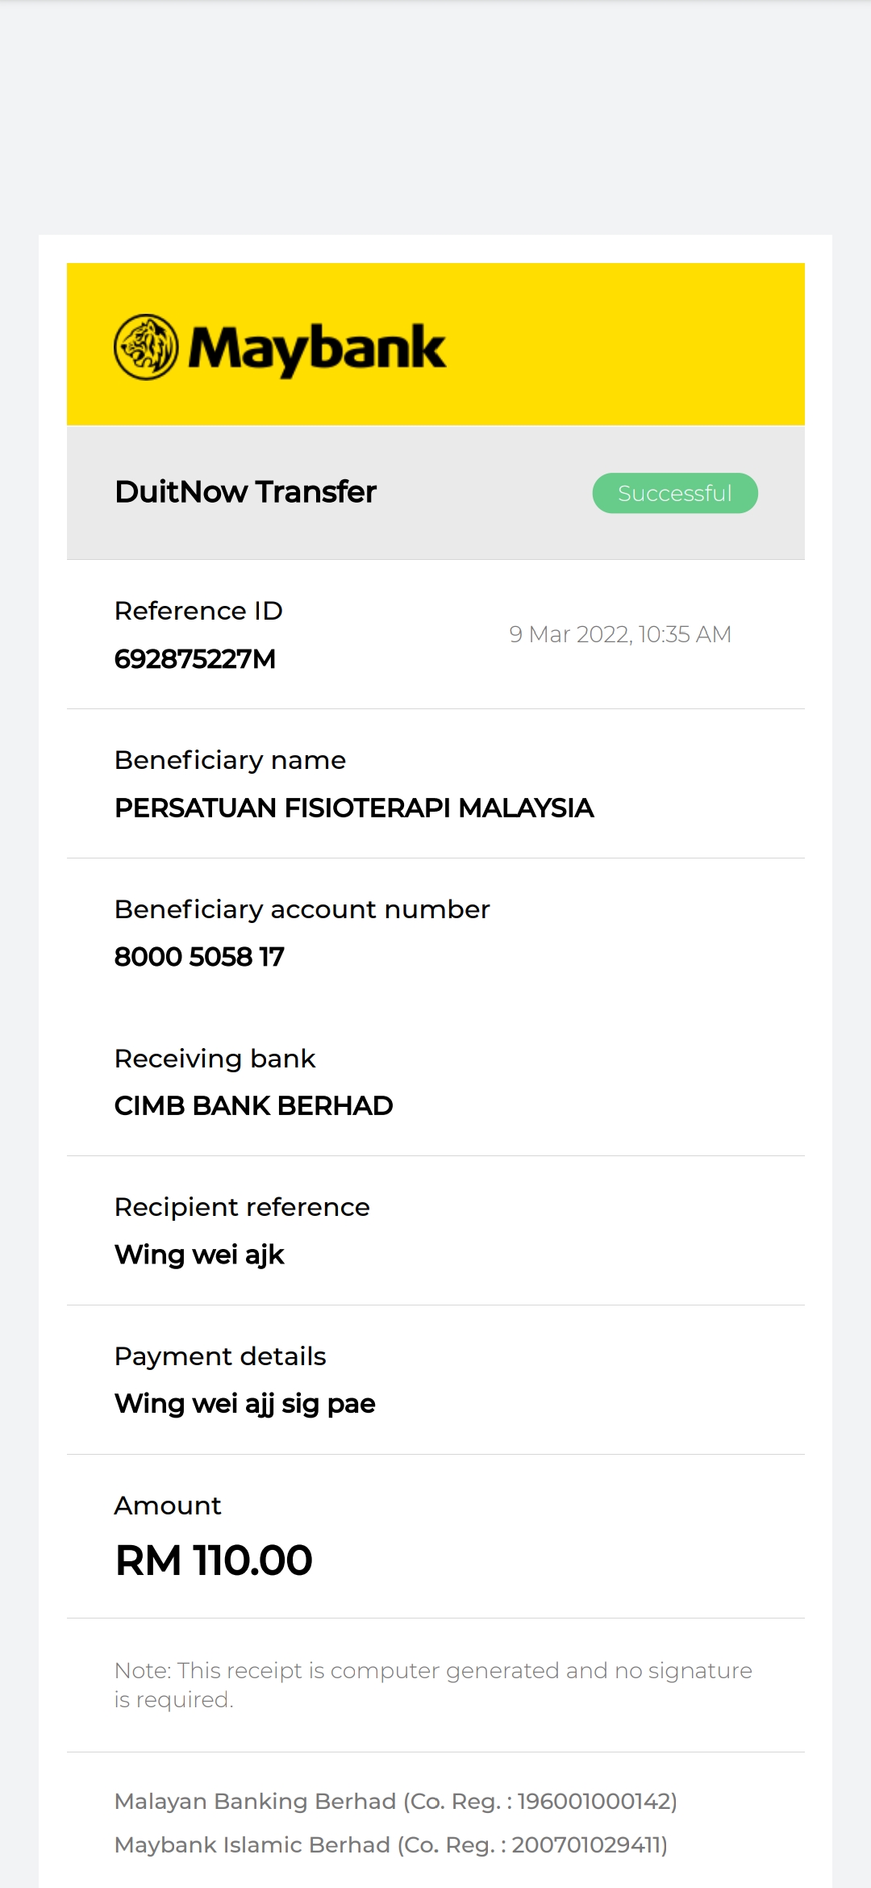
Task: Click the 9 Mar 2022 timestamp
Action: coord(619,635)
